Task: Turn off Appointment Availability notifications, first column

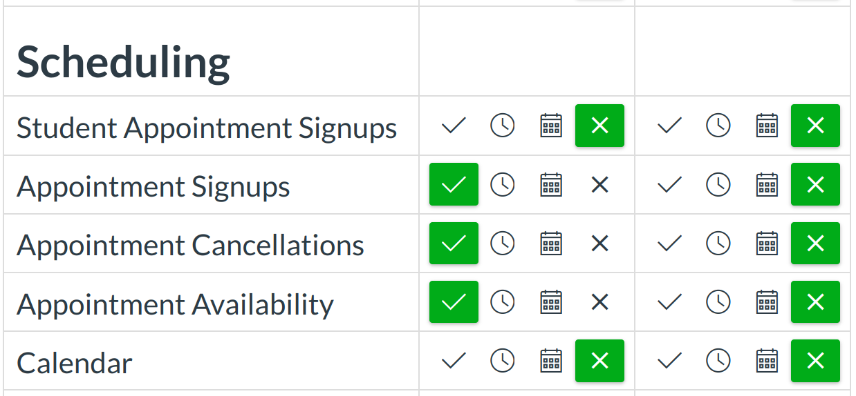Action: point(599,301)
